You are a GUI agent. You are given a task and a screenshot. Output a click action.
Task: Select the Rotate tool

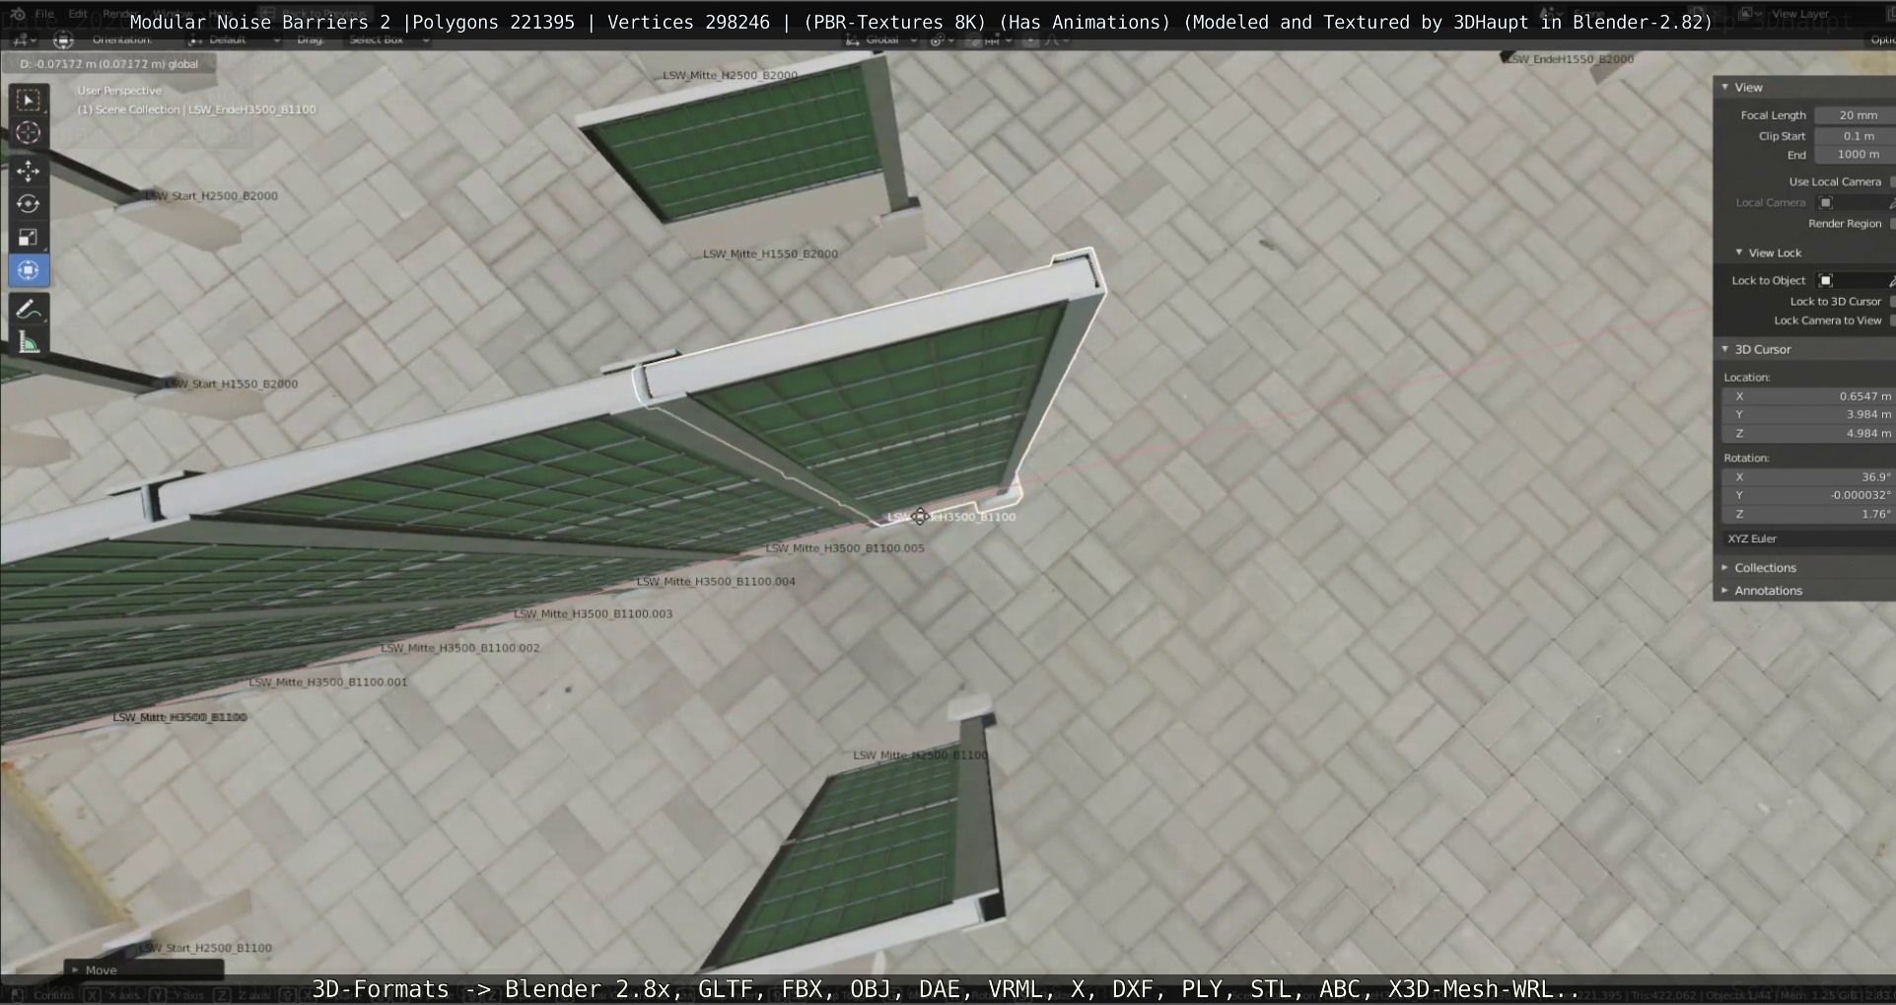pyautogui.click(x=28, y=204)
